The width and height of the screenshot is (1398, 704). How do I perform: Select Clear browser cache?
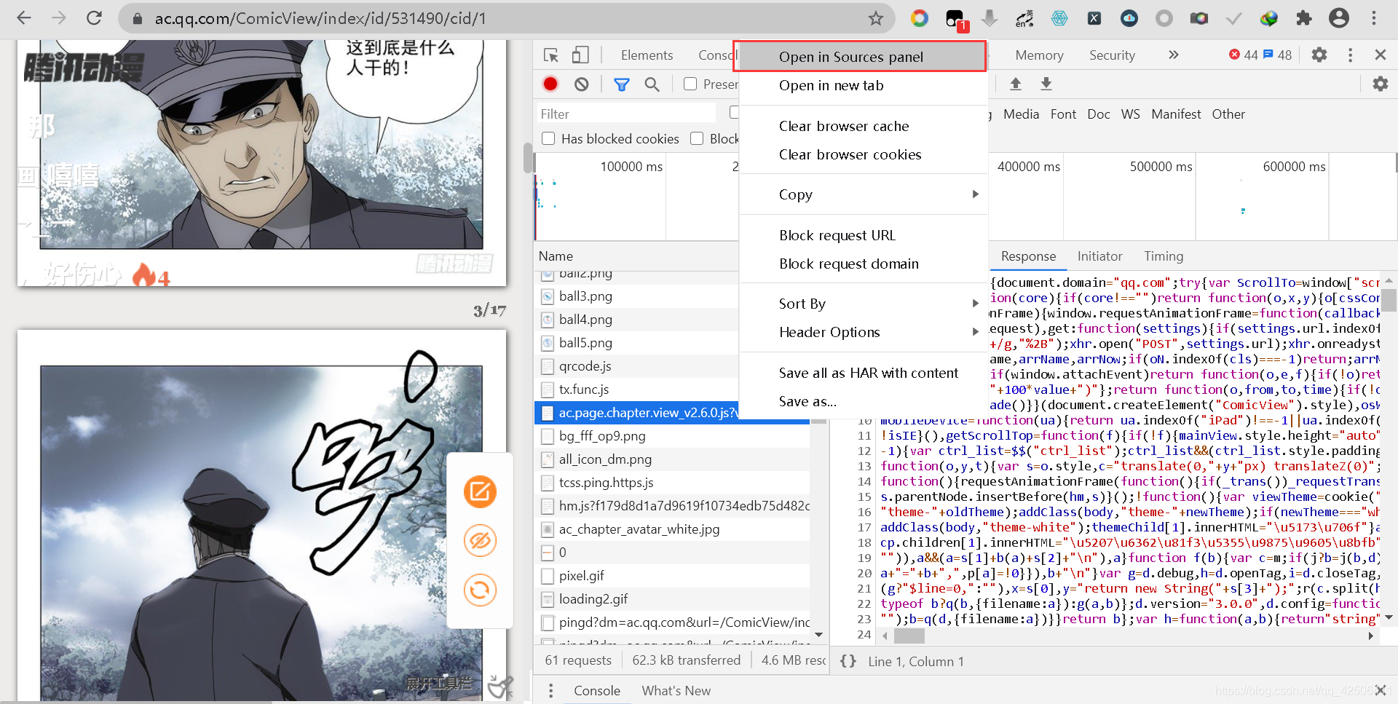pos(863,126)
